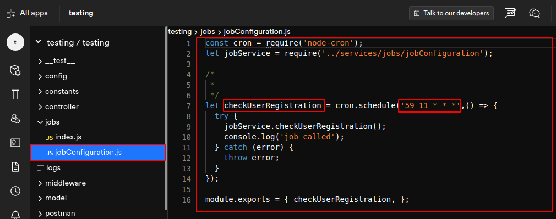The image size is (556, 219).
Task: Click the All apps label
Action: click(34, 13)
